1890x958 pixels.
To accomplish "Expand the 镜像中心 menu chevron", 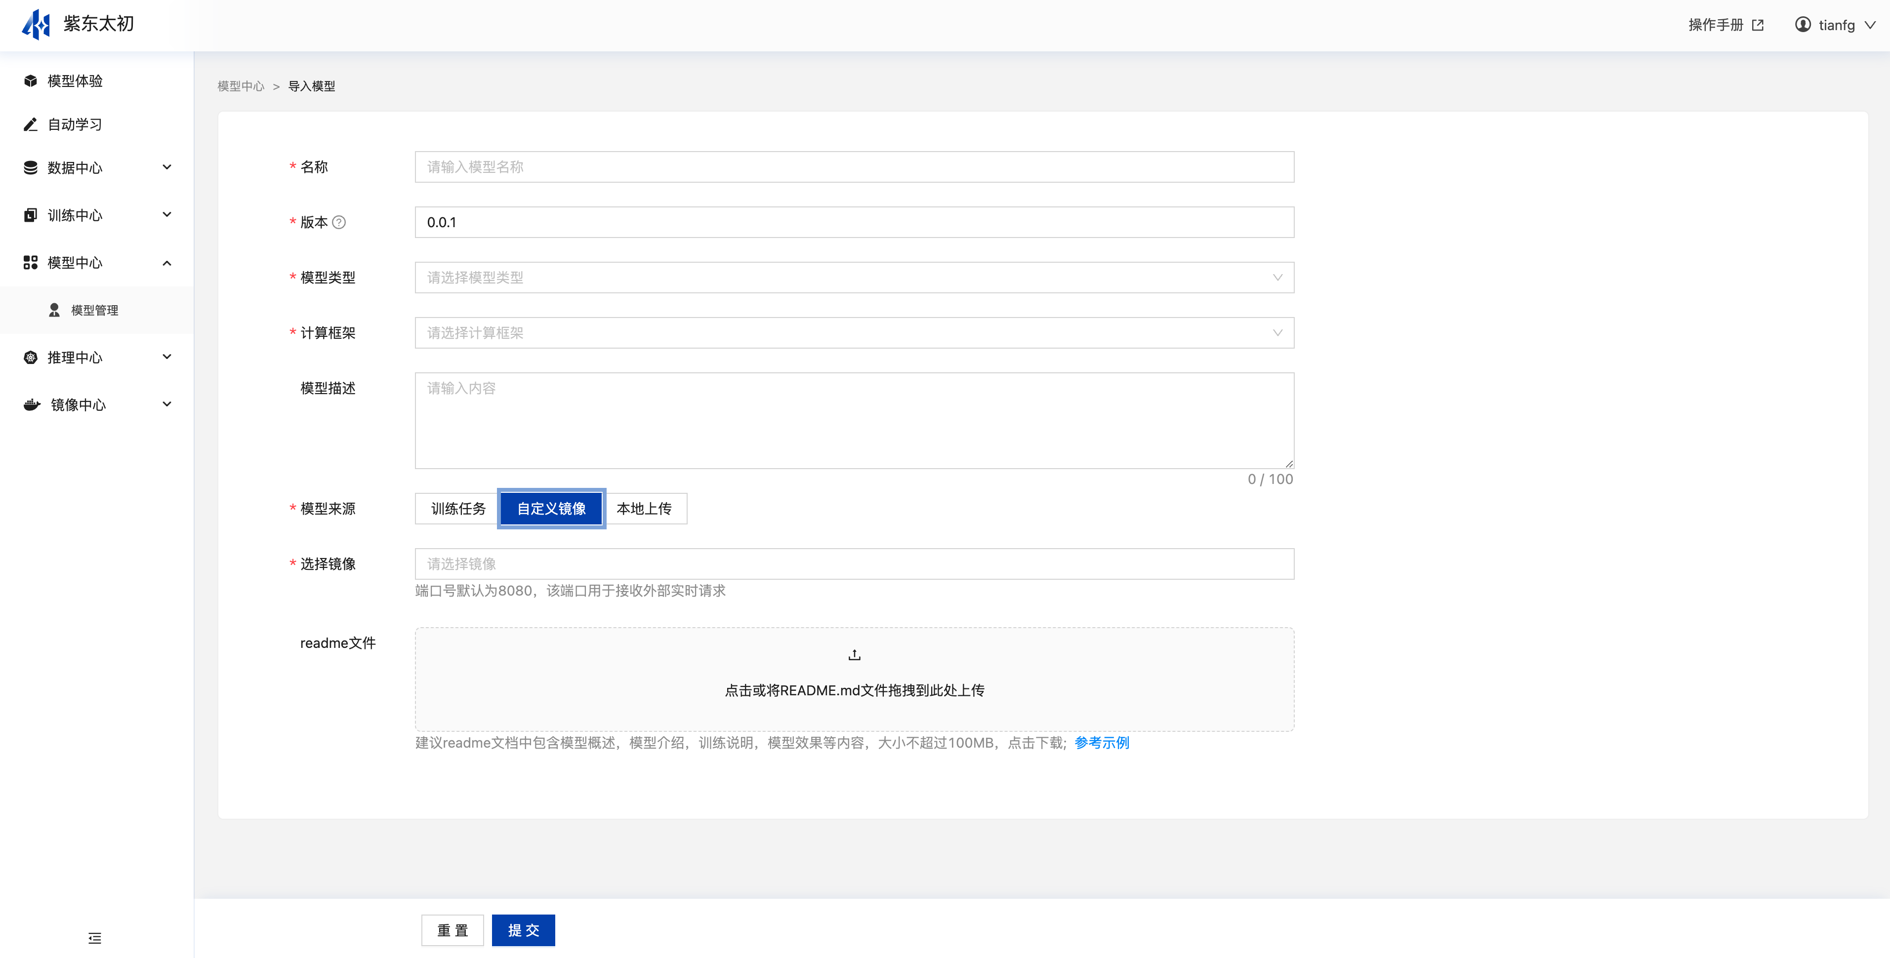I will tap(166, 404).
